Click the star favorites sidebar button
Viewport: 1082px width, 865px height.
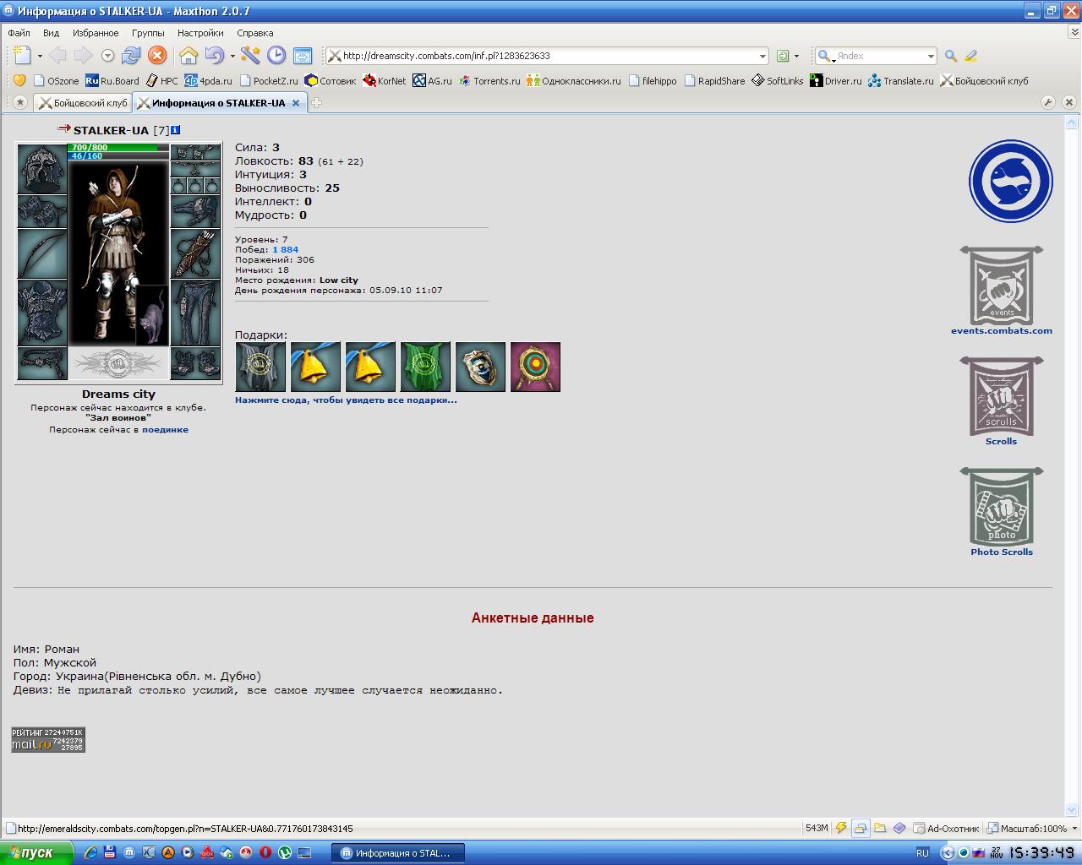19,102
